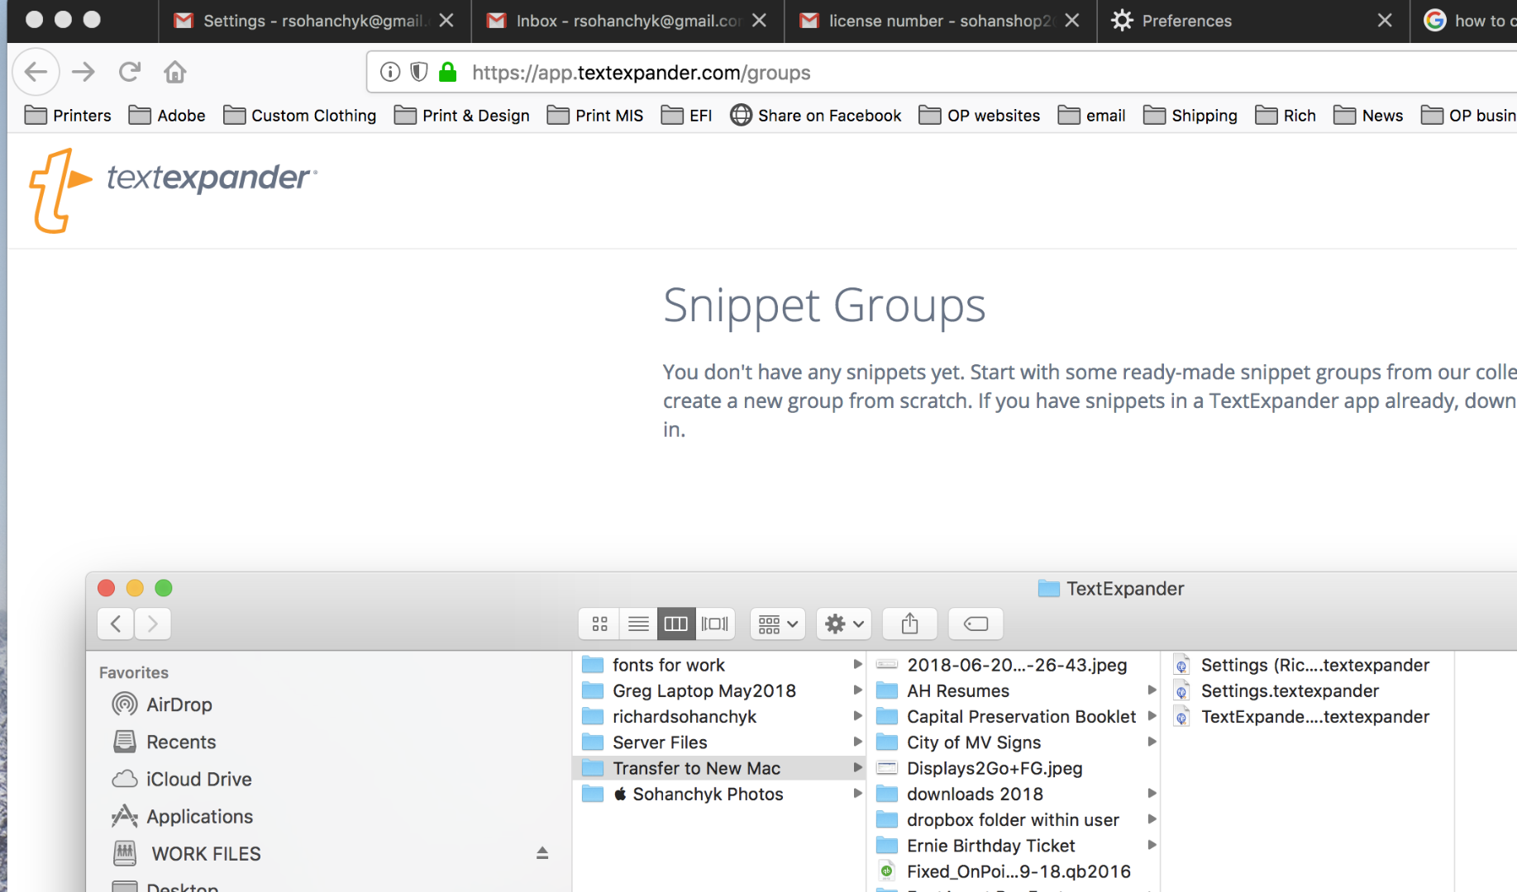The image size is (1517, 892).
Task: Open the Printers bookmarks folder
Action: click(x=68, y=116)
